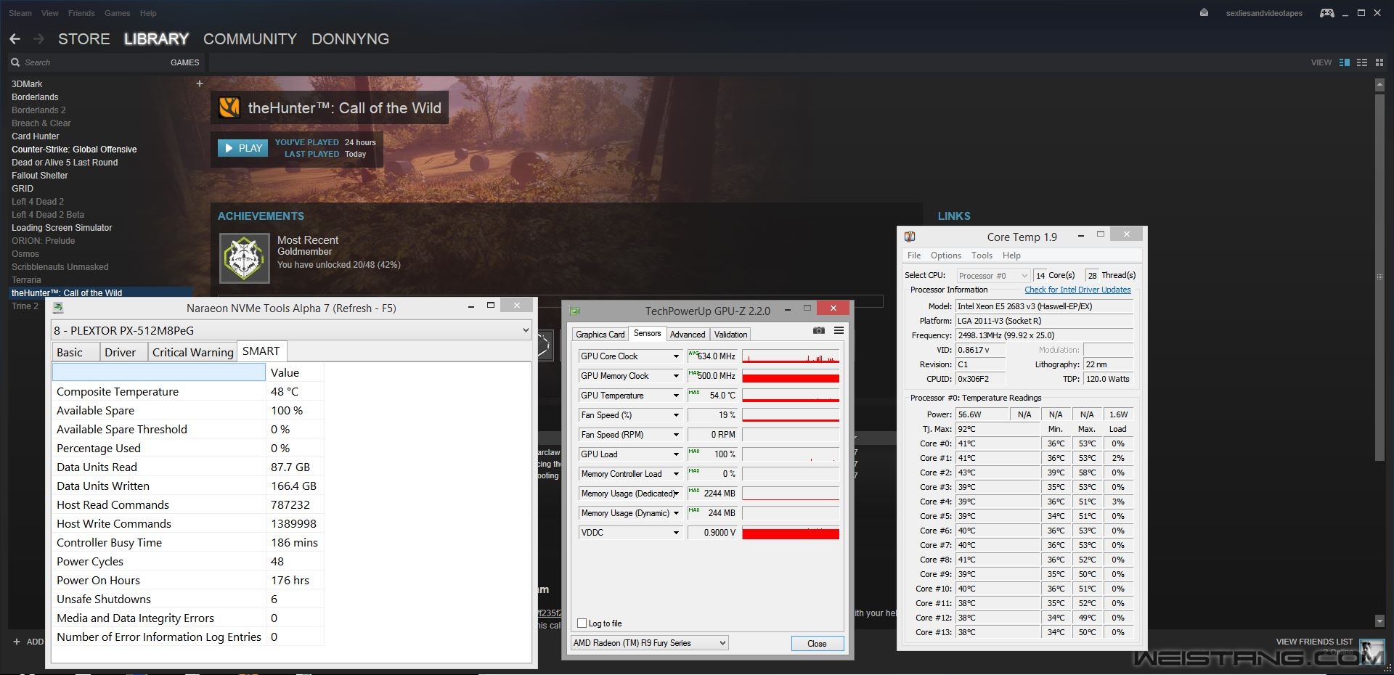Open Core Temp Tools menu
1394x675 pixels.
coord(982,255)
